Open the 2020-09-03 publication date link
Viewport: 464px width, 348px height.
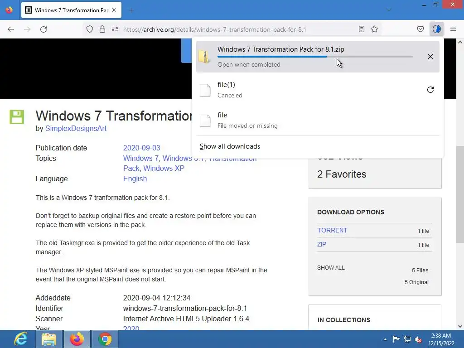tap(141, 148)
